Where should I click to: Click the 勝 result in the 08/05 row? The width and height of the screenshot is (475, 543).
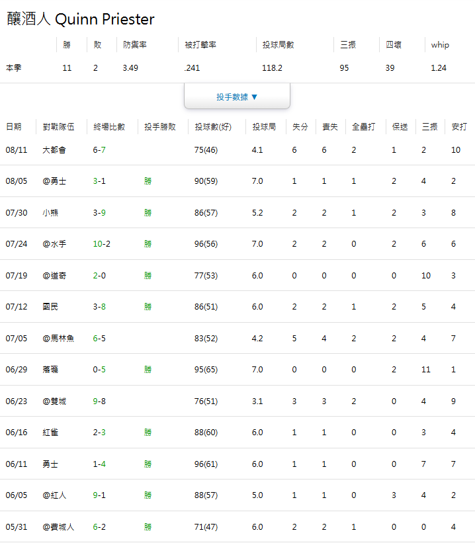click(x=148, y=181)
